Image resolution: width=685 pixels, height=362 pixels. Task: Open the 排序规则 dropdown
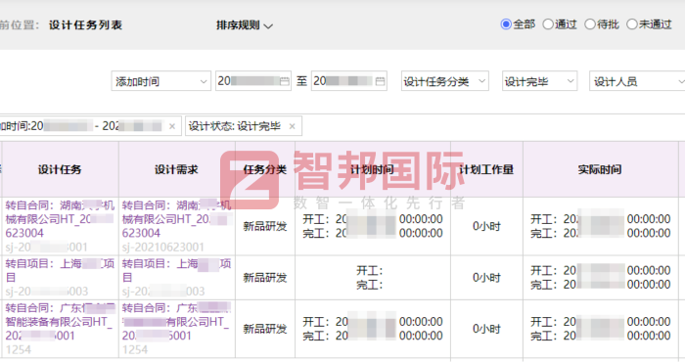pos(245,25)
